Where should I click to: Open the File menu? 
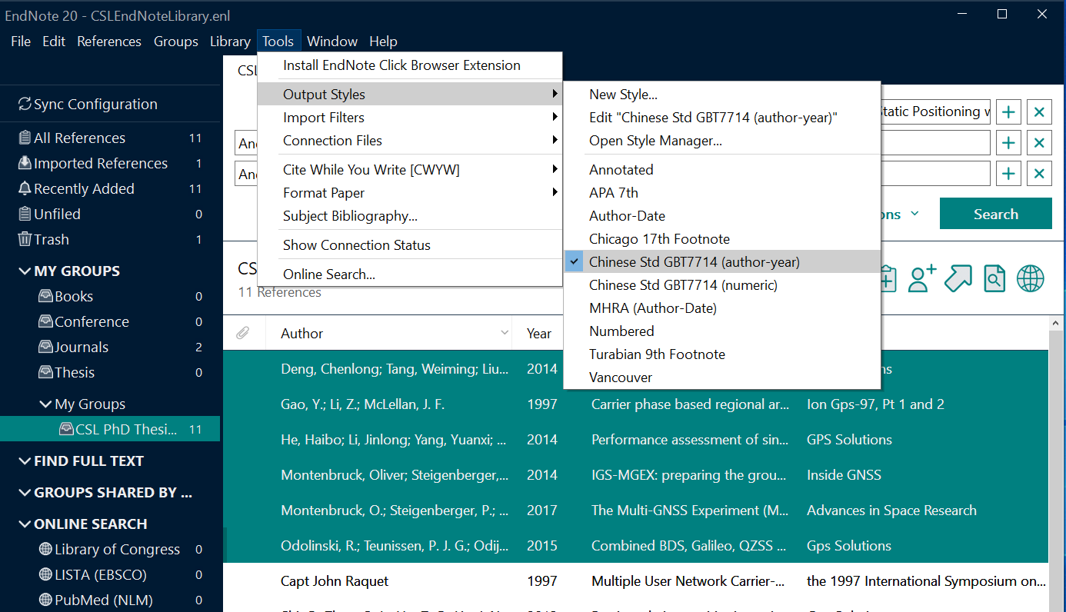(x=21, y=42)
